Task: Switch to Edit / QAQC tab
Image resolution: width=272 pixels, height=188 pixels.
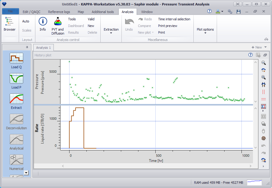Action: 31,12
